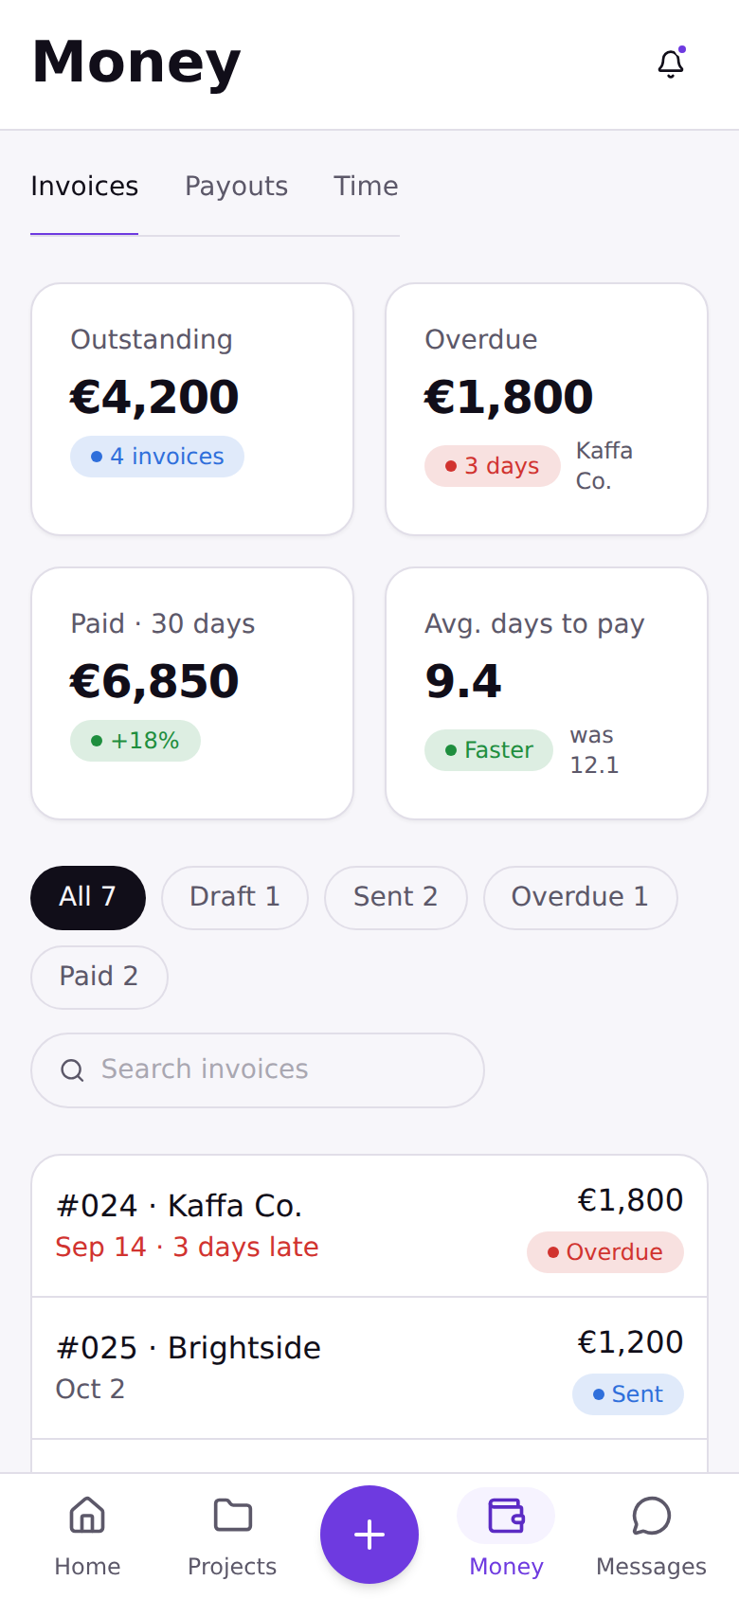Filter invoices by Overdue 1
The image size is (739, 1599).
pyautogui.click(x=580, y=897)
